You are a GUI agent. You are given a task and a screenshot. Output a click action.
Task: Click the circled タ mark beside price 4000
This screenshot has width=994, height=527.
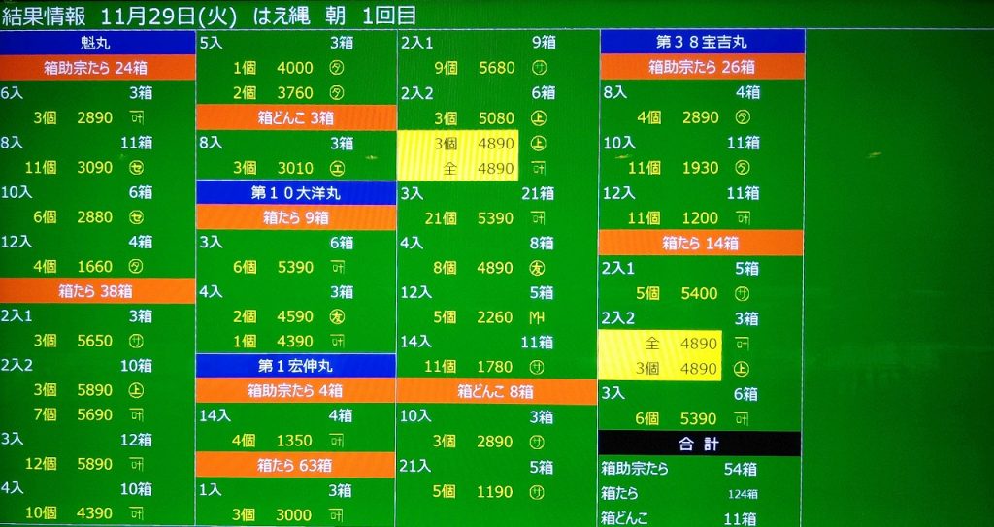tap(338, 68)
